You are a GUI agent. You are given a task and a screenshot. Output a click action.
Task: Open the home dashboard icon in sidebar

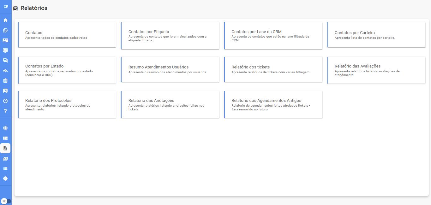tap(5, 20)
